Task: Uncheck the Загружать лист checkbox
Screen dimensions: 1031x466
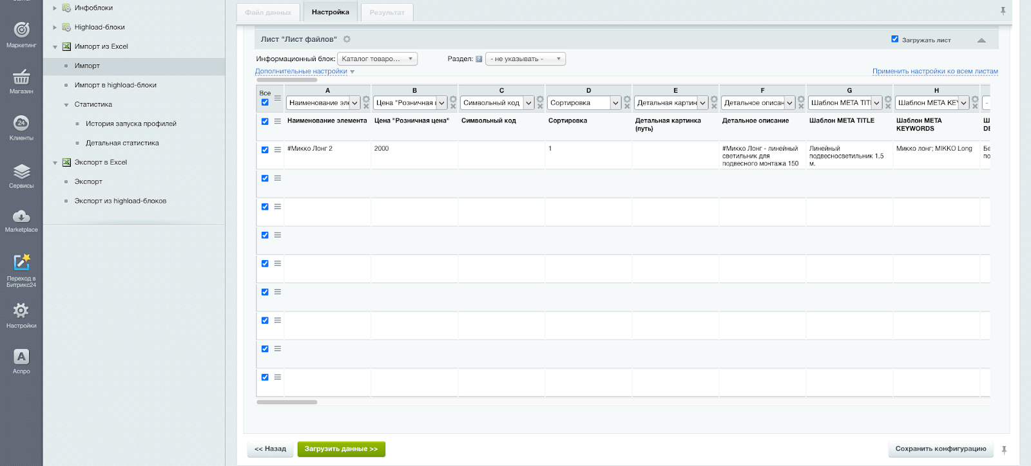Action: click(x=894, y=39)
